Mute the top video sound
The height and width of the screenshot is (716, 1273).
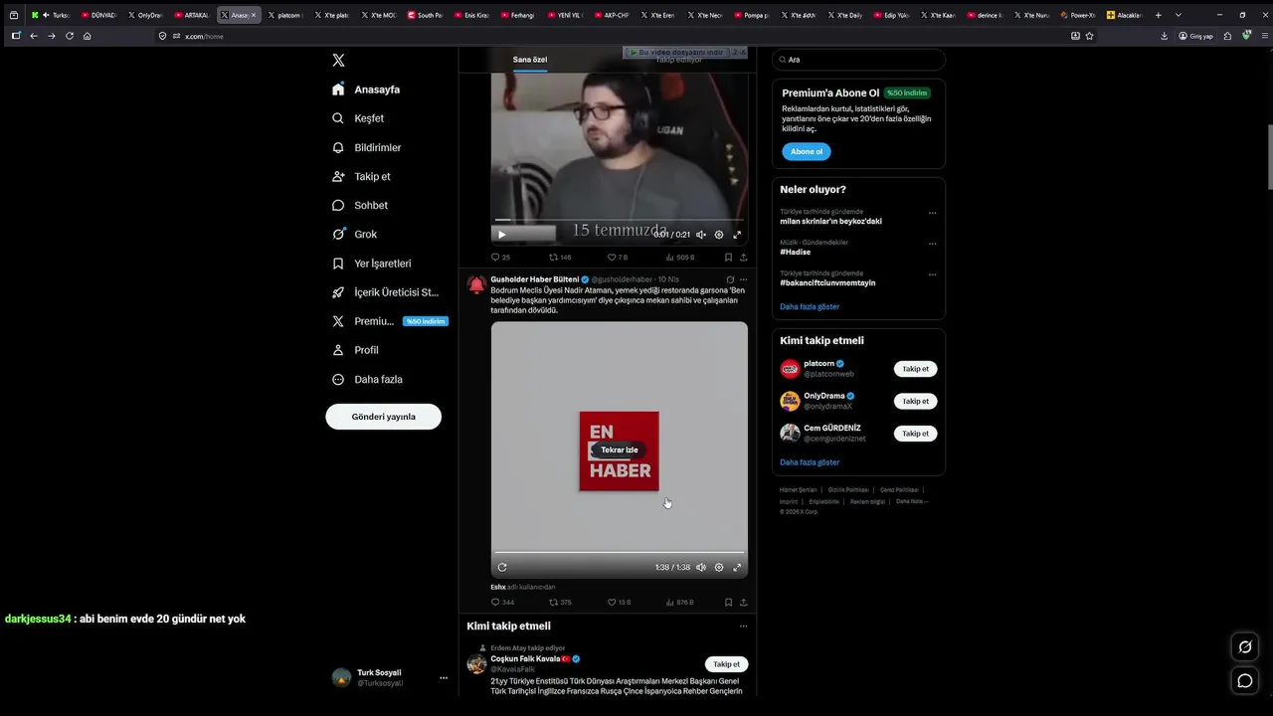(700, 235)
